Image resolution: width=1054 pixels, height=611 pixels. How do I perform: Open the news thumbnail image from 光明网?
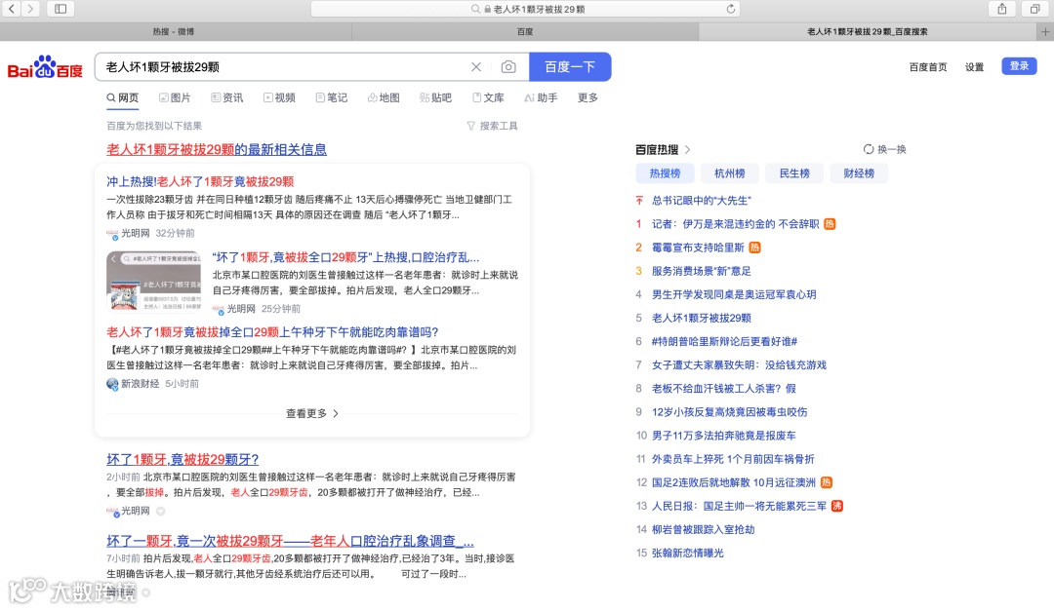pos(153,281)
